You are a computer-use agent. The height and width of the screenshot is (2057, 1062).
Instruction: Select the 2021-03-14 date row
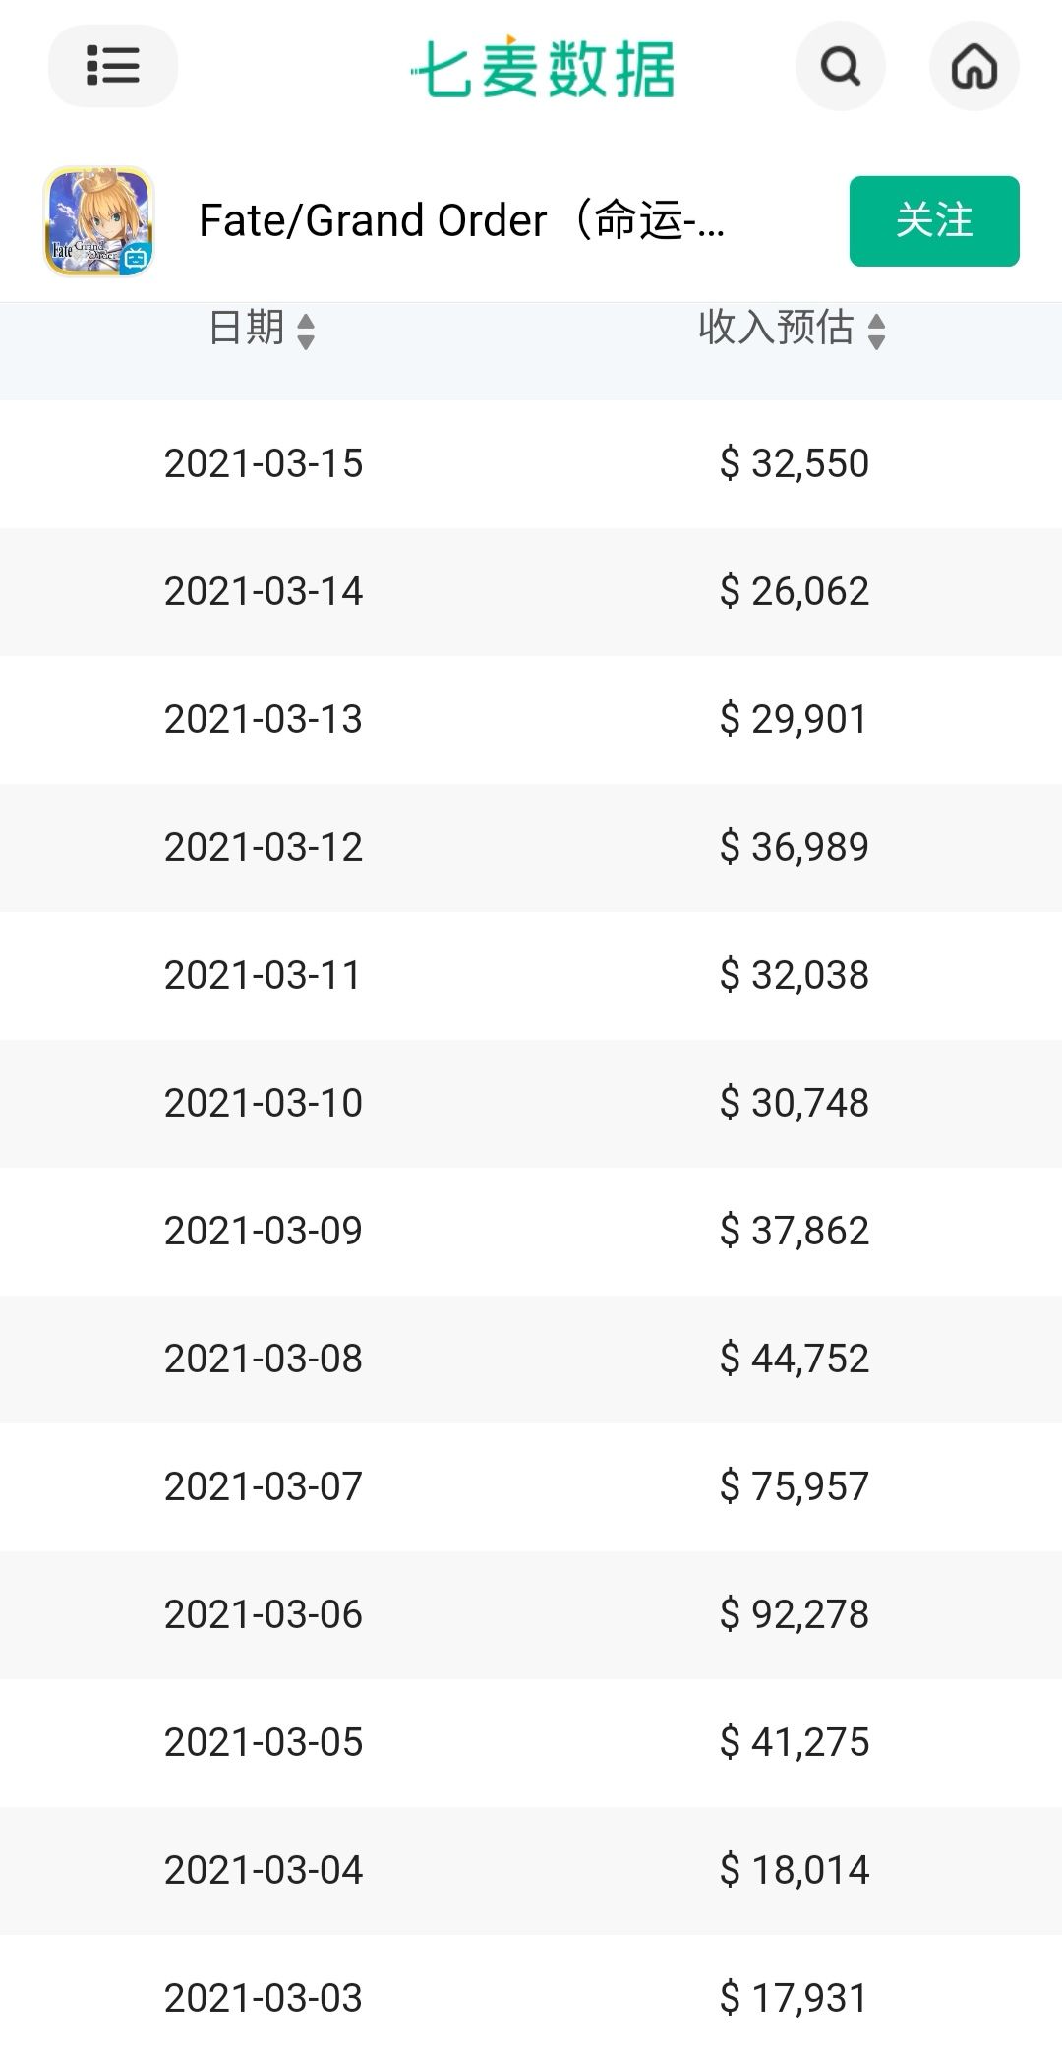click(x=264, y=591)
